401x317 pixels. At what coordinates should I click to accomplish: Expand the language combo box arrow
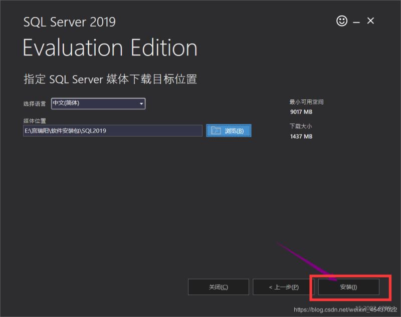pos(141,103)
